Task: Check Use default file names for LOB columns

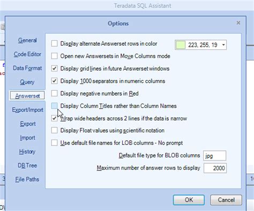Action: pos(54,143)
